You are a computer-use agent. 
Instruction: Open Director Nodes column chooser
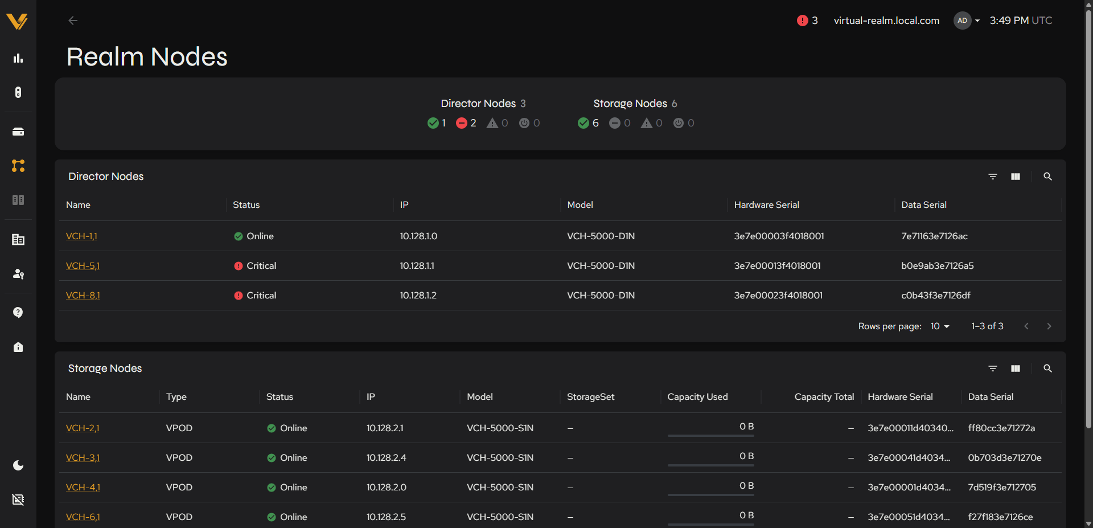[x=1016, y=177]
